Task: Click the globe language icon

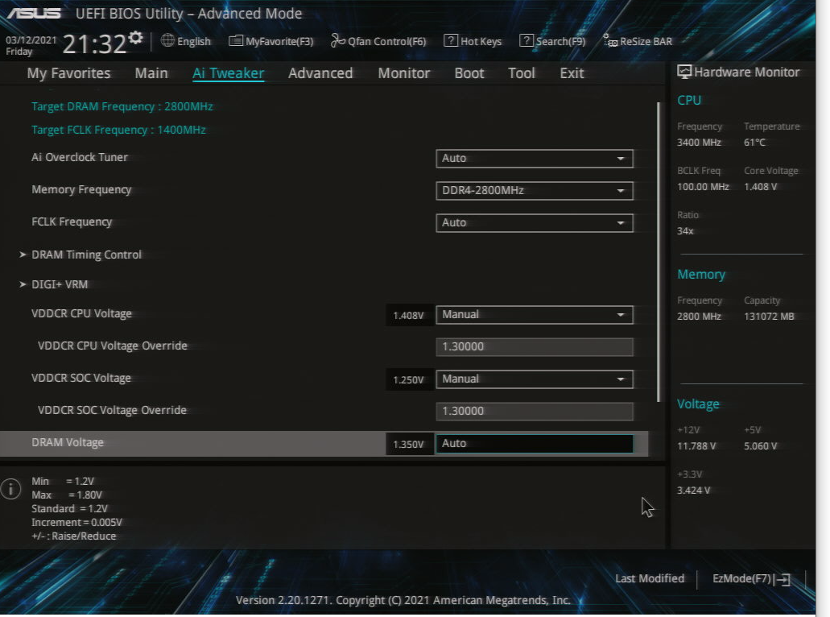Action: (167, 40)
